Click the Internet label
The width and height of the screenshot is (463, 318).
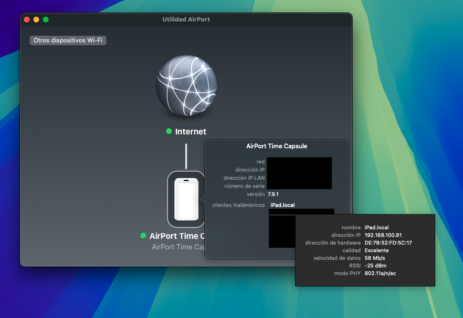click(x=191, y=132)
